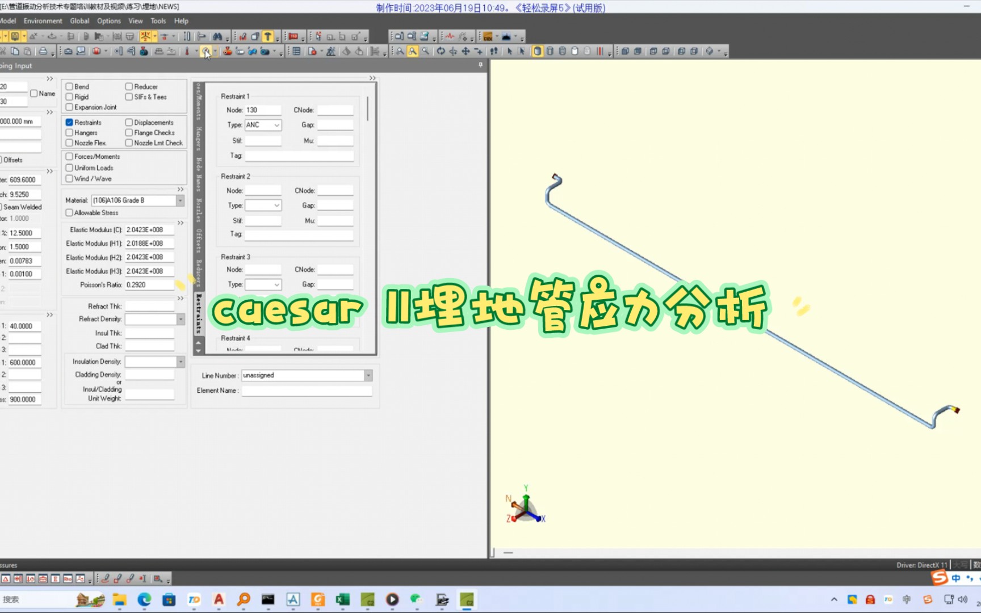Click the Restraint 1 Tag input field

(300, 156)
